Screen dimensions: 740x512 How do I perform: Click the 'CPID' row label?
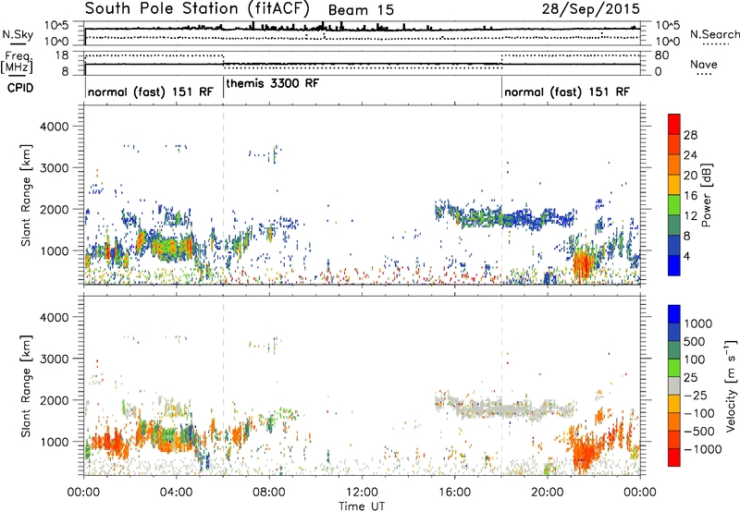[x=20, y=88]
